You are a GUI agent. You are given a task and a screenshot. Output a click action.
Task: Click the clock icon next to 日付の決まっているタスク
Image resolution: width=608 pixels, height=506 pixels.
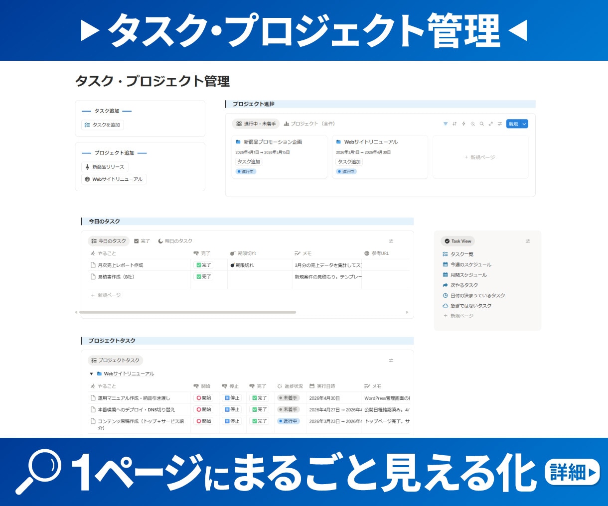coord(446,295)
